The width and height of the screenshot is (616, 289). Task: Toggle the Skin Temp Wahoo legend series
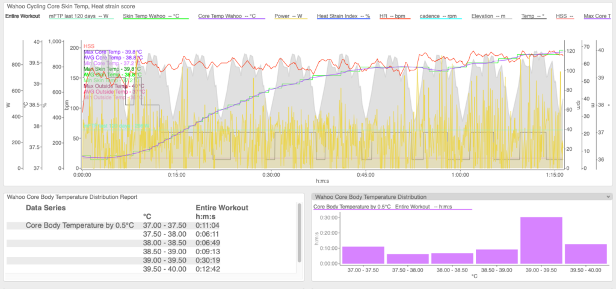pyautogui.click(x=156, y=16)
